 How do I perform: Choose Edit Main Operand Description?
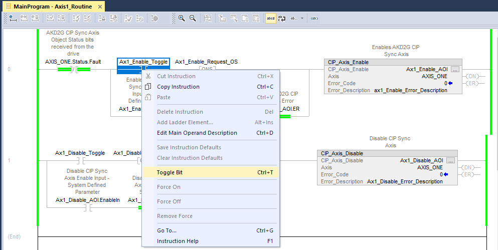[x=211, y=133]
